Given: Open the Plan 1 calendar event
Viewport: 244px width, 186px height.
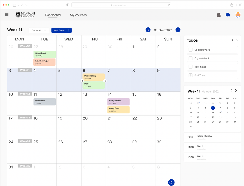Looking at the screenshot, I should 94,85.
